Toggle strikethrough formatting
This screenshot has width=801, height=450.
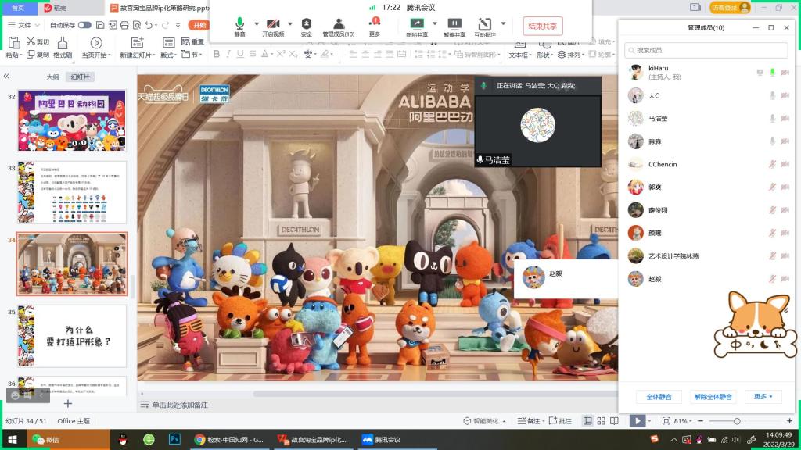[x=253, y=54]
